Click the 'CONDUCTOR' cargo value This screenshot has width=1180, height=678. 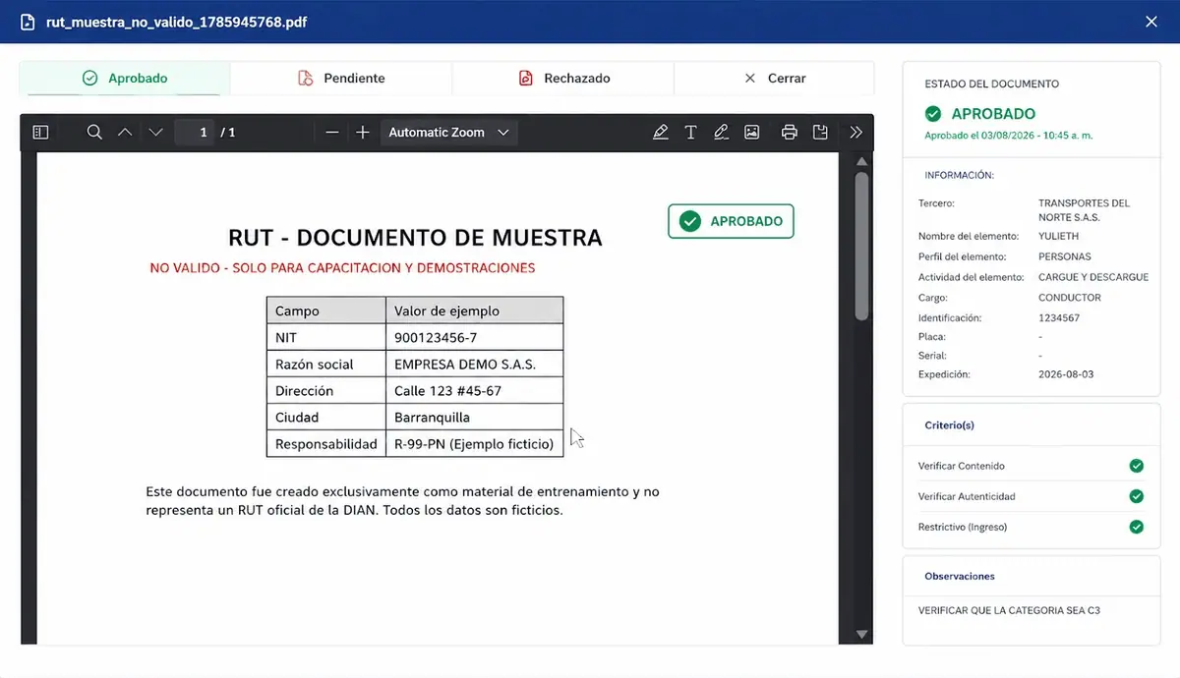tap(1070, 298)
